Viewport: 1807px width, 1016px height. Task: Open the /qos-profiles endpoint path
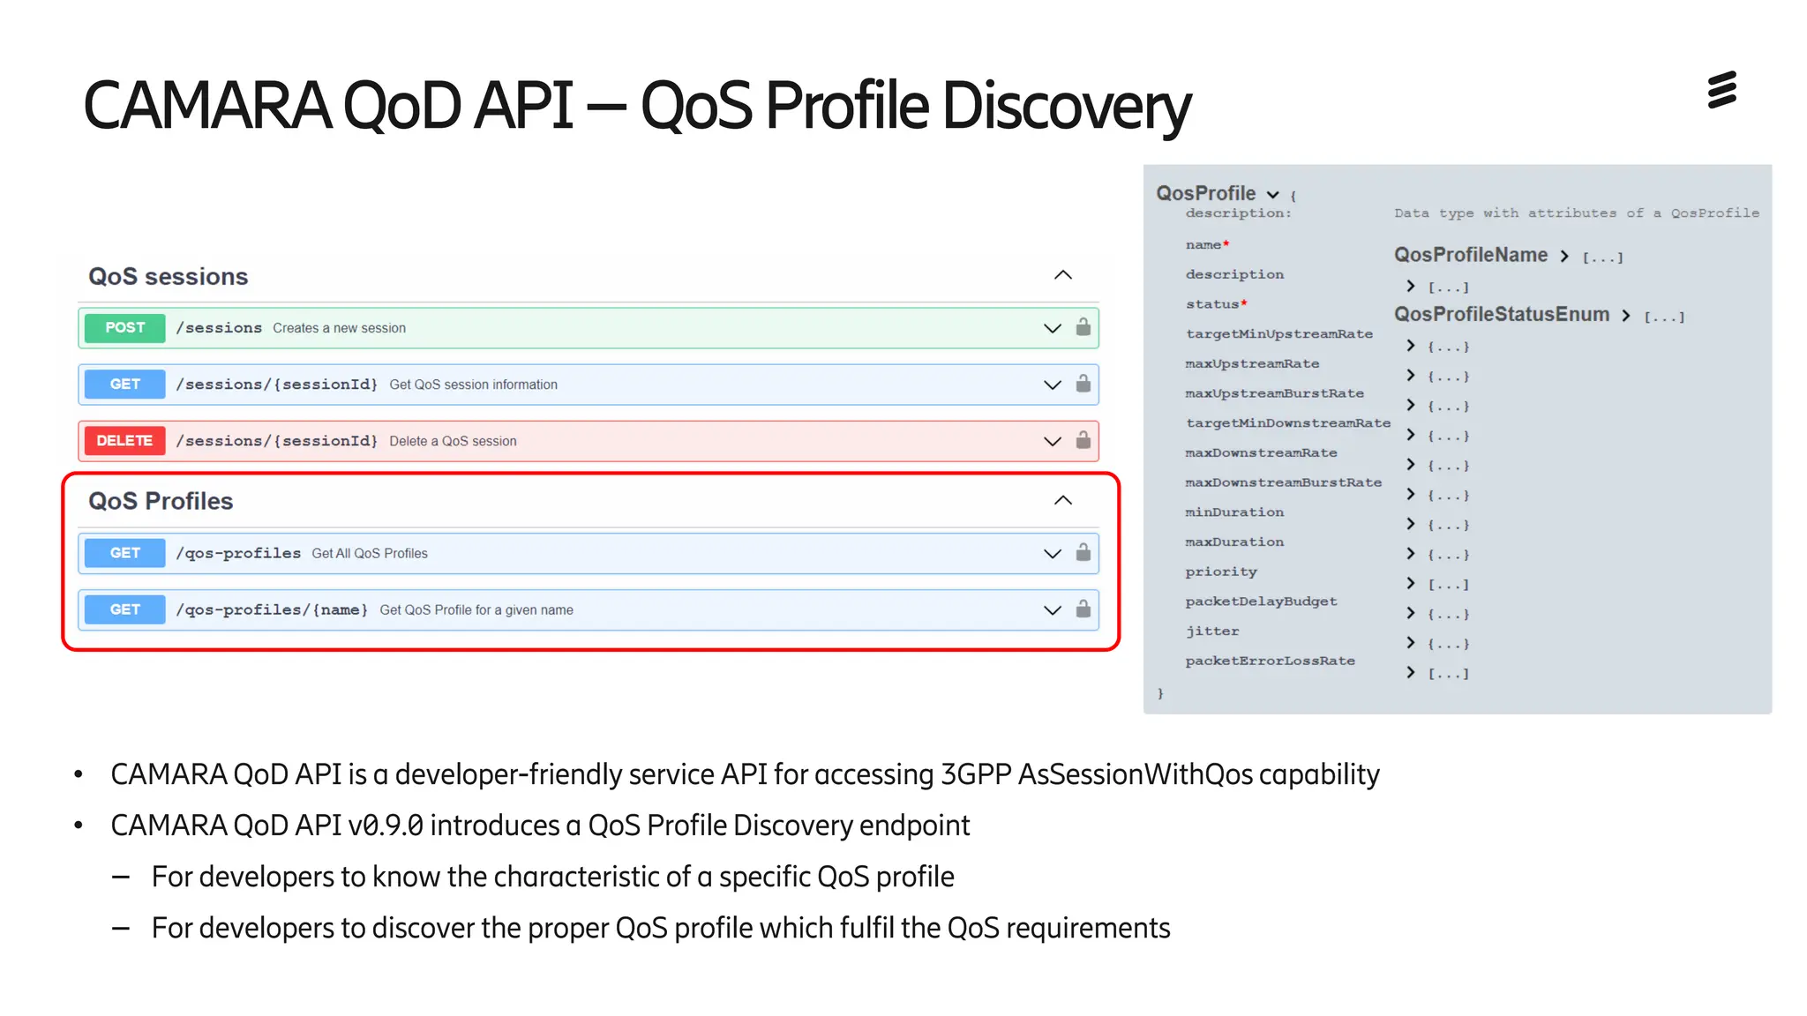pos(238,553)
